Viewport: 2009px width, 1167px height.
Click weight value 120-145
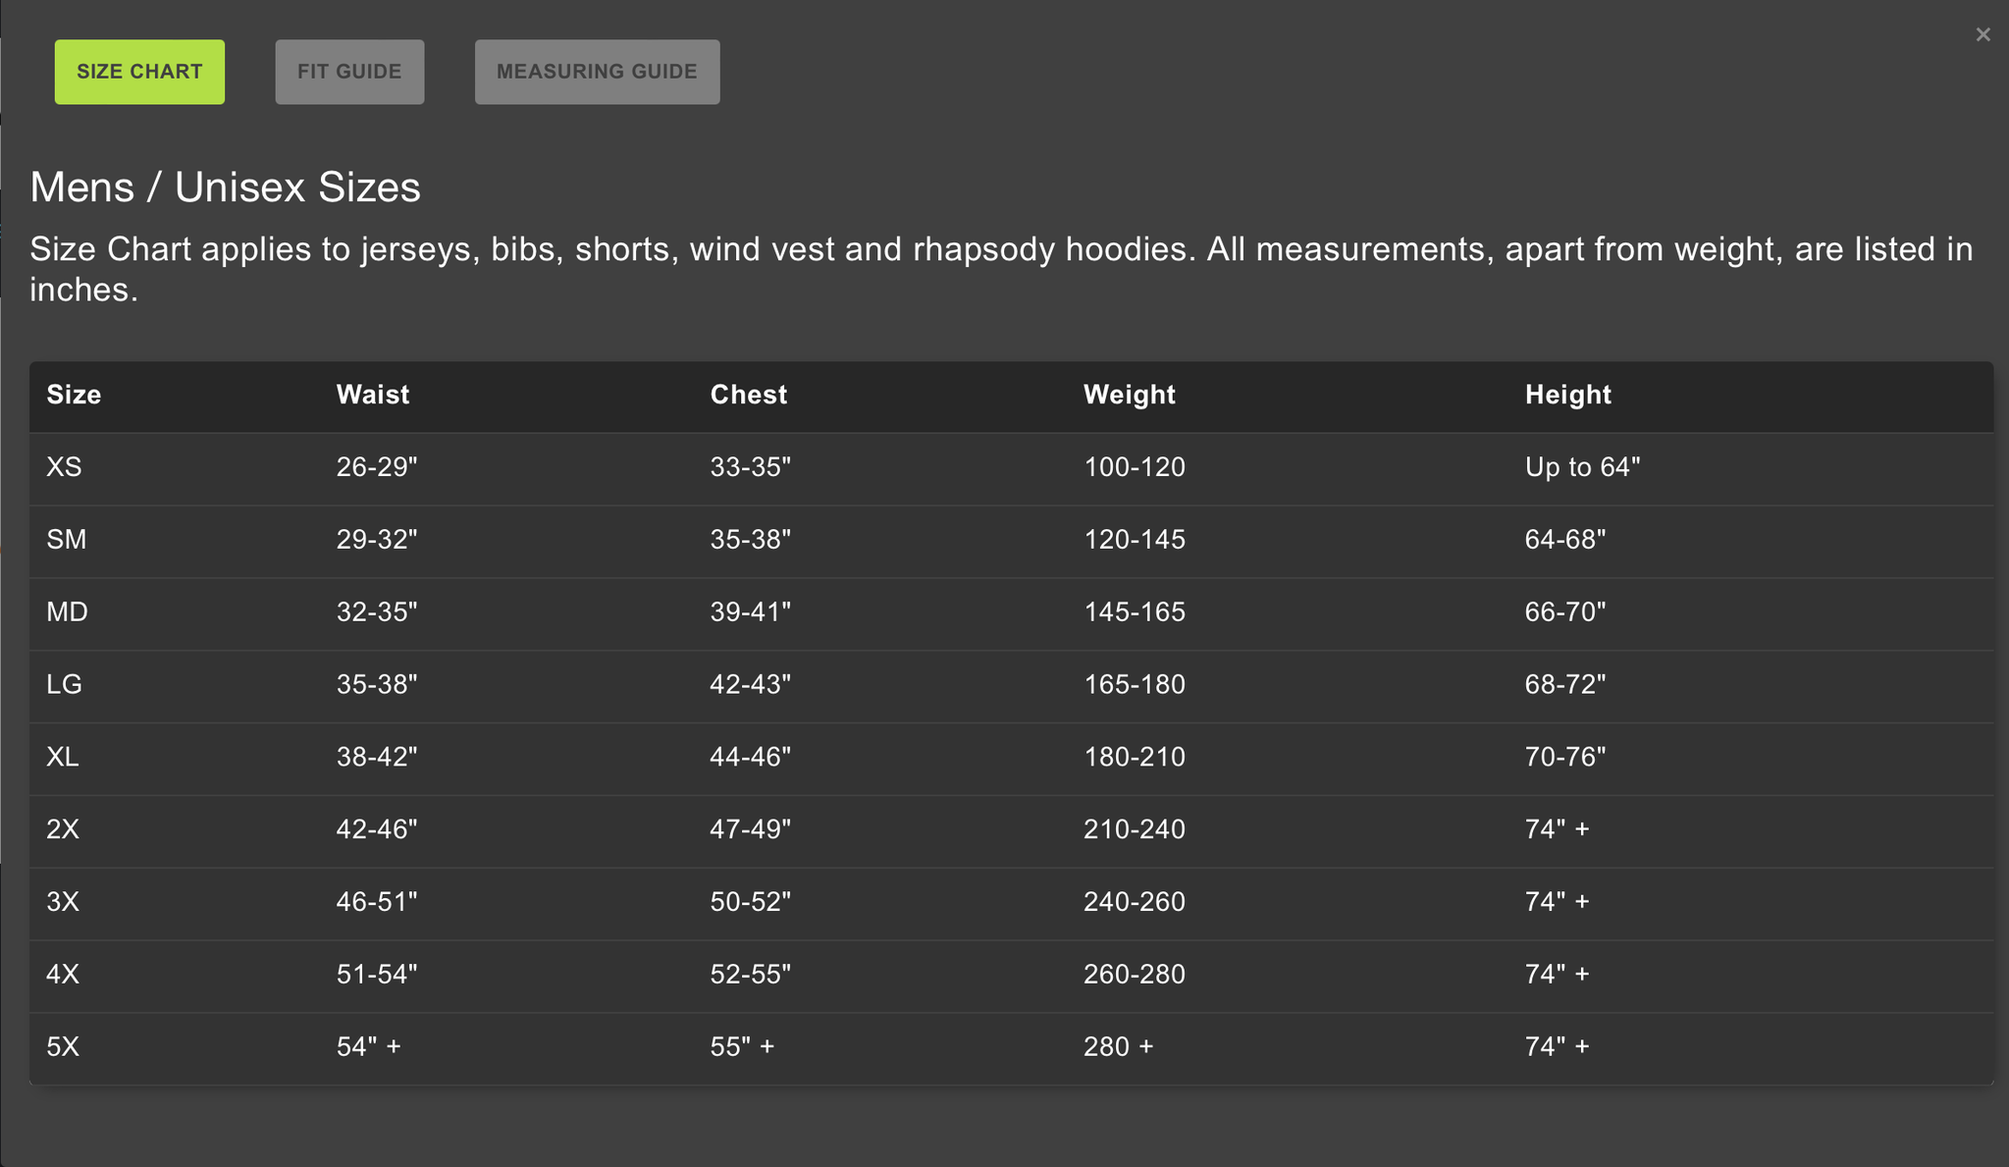tap(1135, 540)
